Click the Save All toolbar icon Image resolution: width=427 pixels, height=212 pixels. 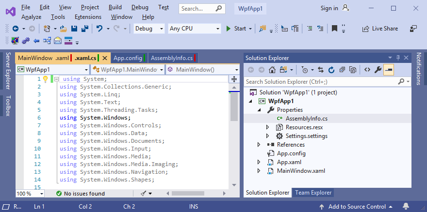(84, 29)
